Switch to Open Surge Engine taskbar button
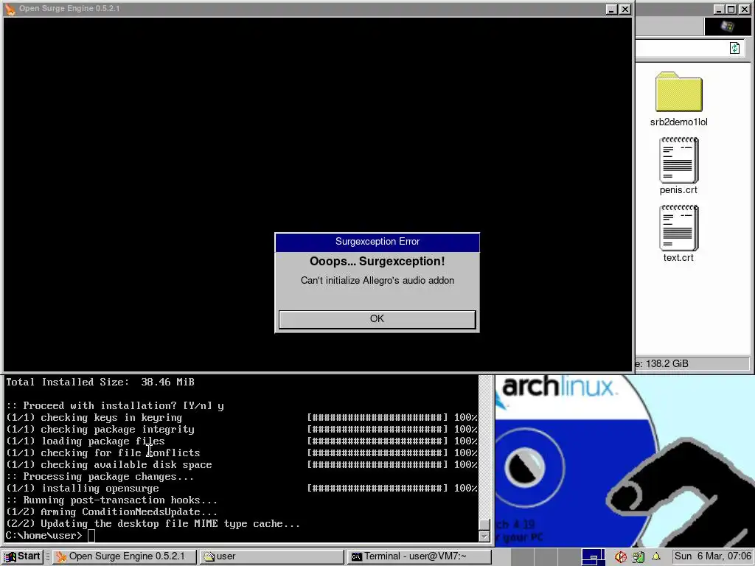 pos(125,556)
